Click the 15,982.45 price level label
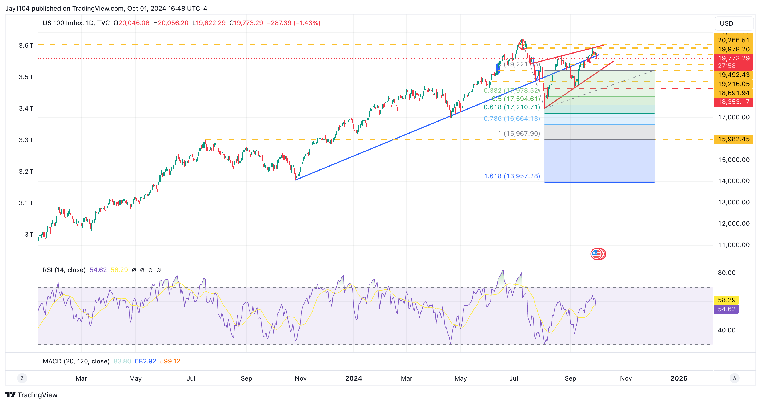761x404 pixels. pos(733,139)
